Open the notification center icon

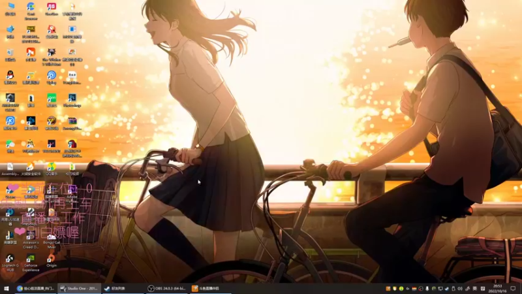click(513, 289)
